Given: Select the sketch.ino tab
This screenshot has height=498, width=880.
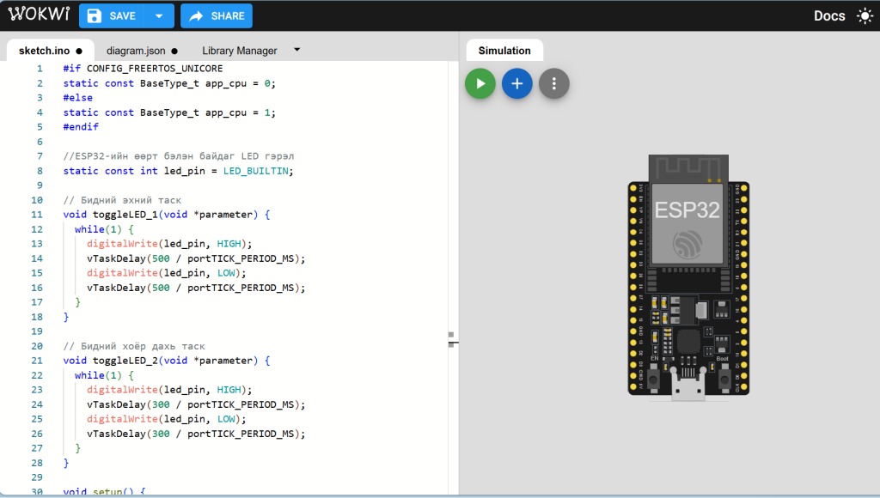Looking at the screenshot, I should pyautogui.click(x=45, y=51).
